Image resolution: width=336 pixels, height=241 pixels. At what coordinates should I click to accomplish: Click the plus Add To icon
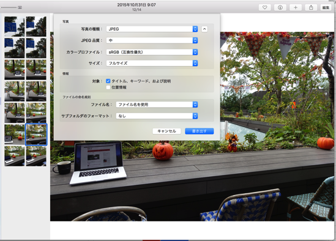[x=296, y=7]
